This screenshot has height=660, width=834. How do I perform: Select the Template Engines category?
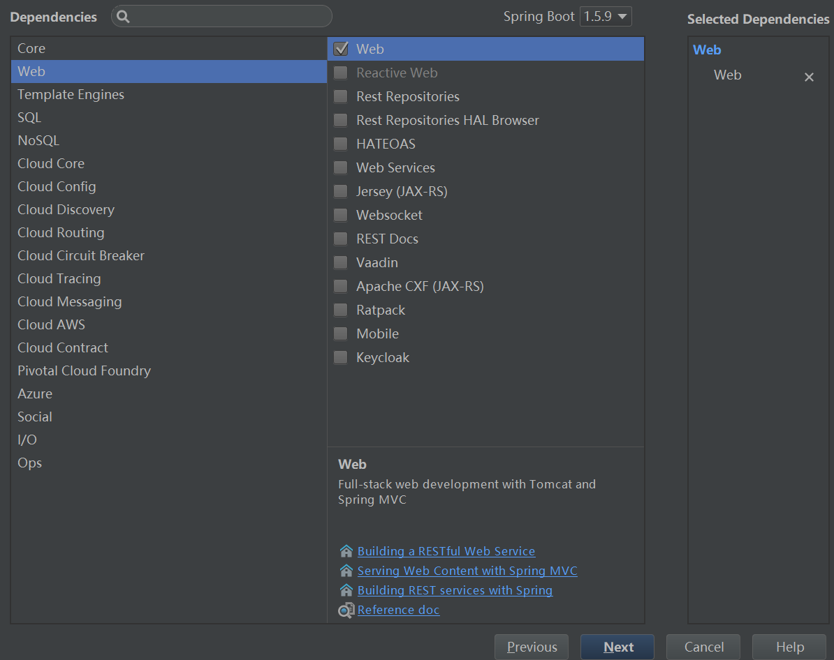(71, 94)
